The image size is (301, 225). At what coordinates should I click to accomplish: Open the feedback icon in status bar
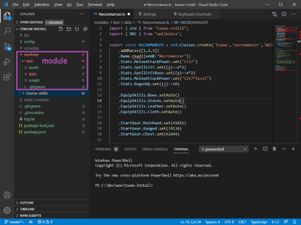286,222
